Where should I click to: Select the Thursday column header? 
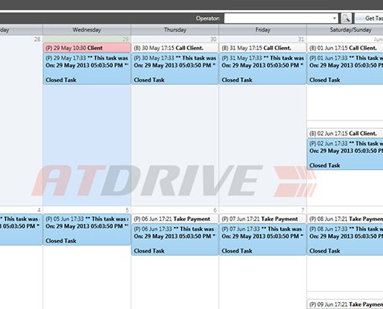tap(175, 30)
